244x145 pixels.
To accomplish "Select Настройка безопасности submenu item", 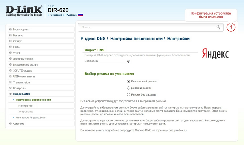I will coord(41,100).
